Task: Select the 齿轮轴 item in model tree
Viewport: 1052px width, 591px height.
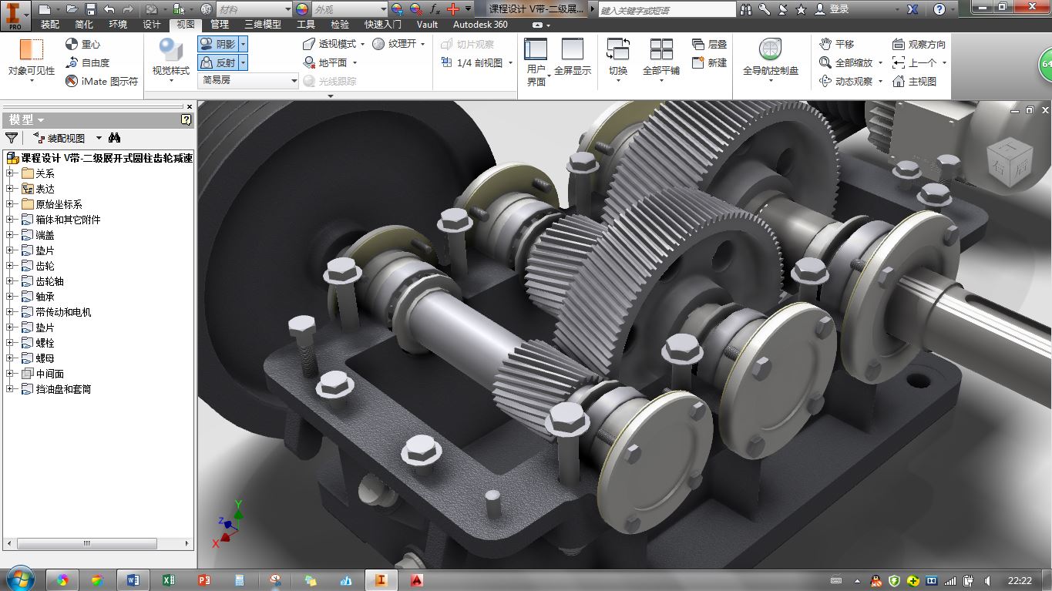Action: (x=50, y=281)
